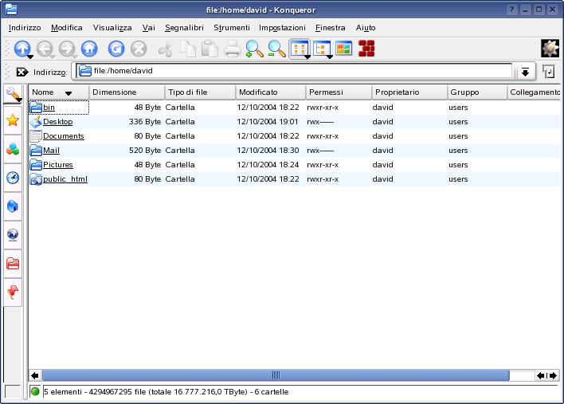This screenshot has width=564, height=404.
Task: Open the address history dropdown
Action: point(525,72)
